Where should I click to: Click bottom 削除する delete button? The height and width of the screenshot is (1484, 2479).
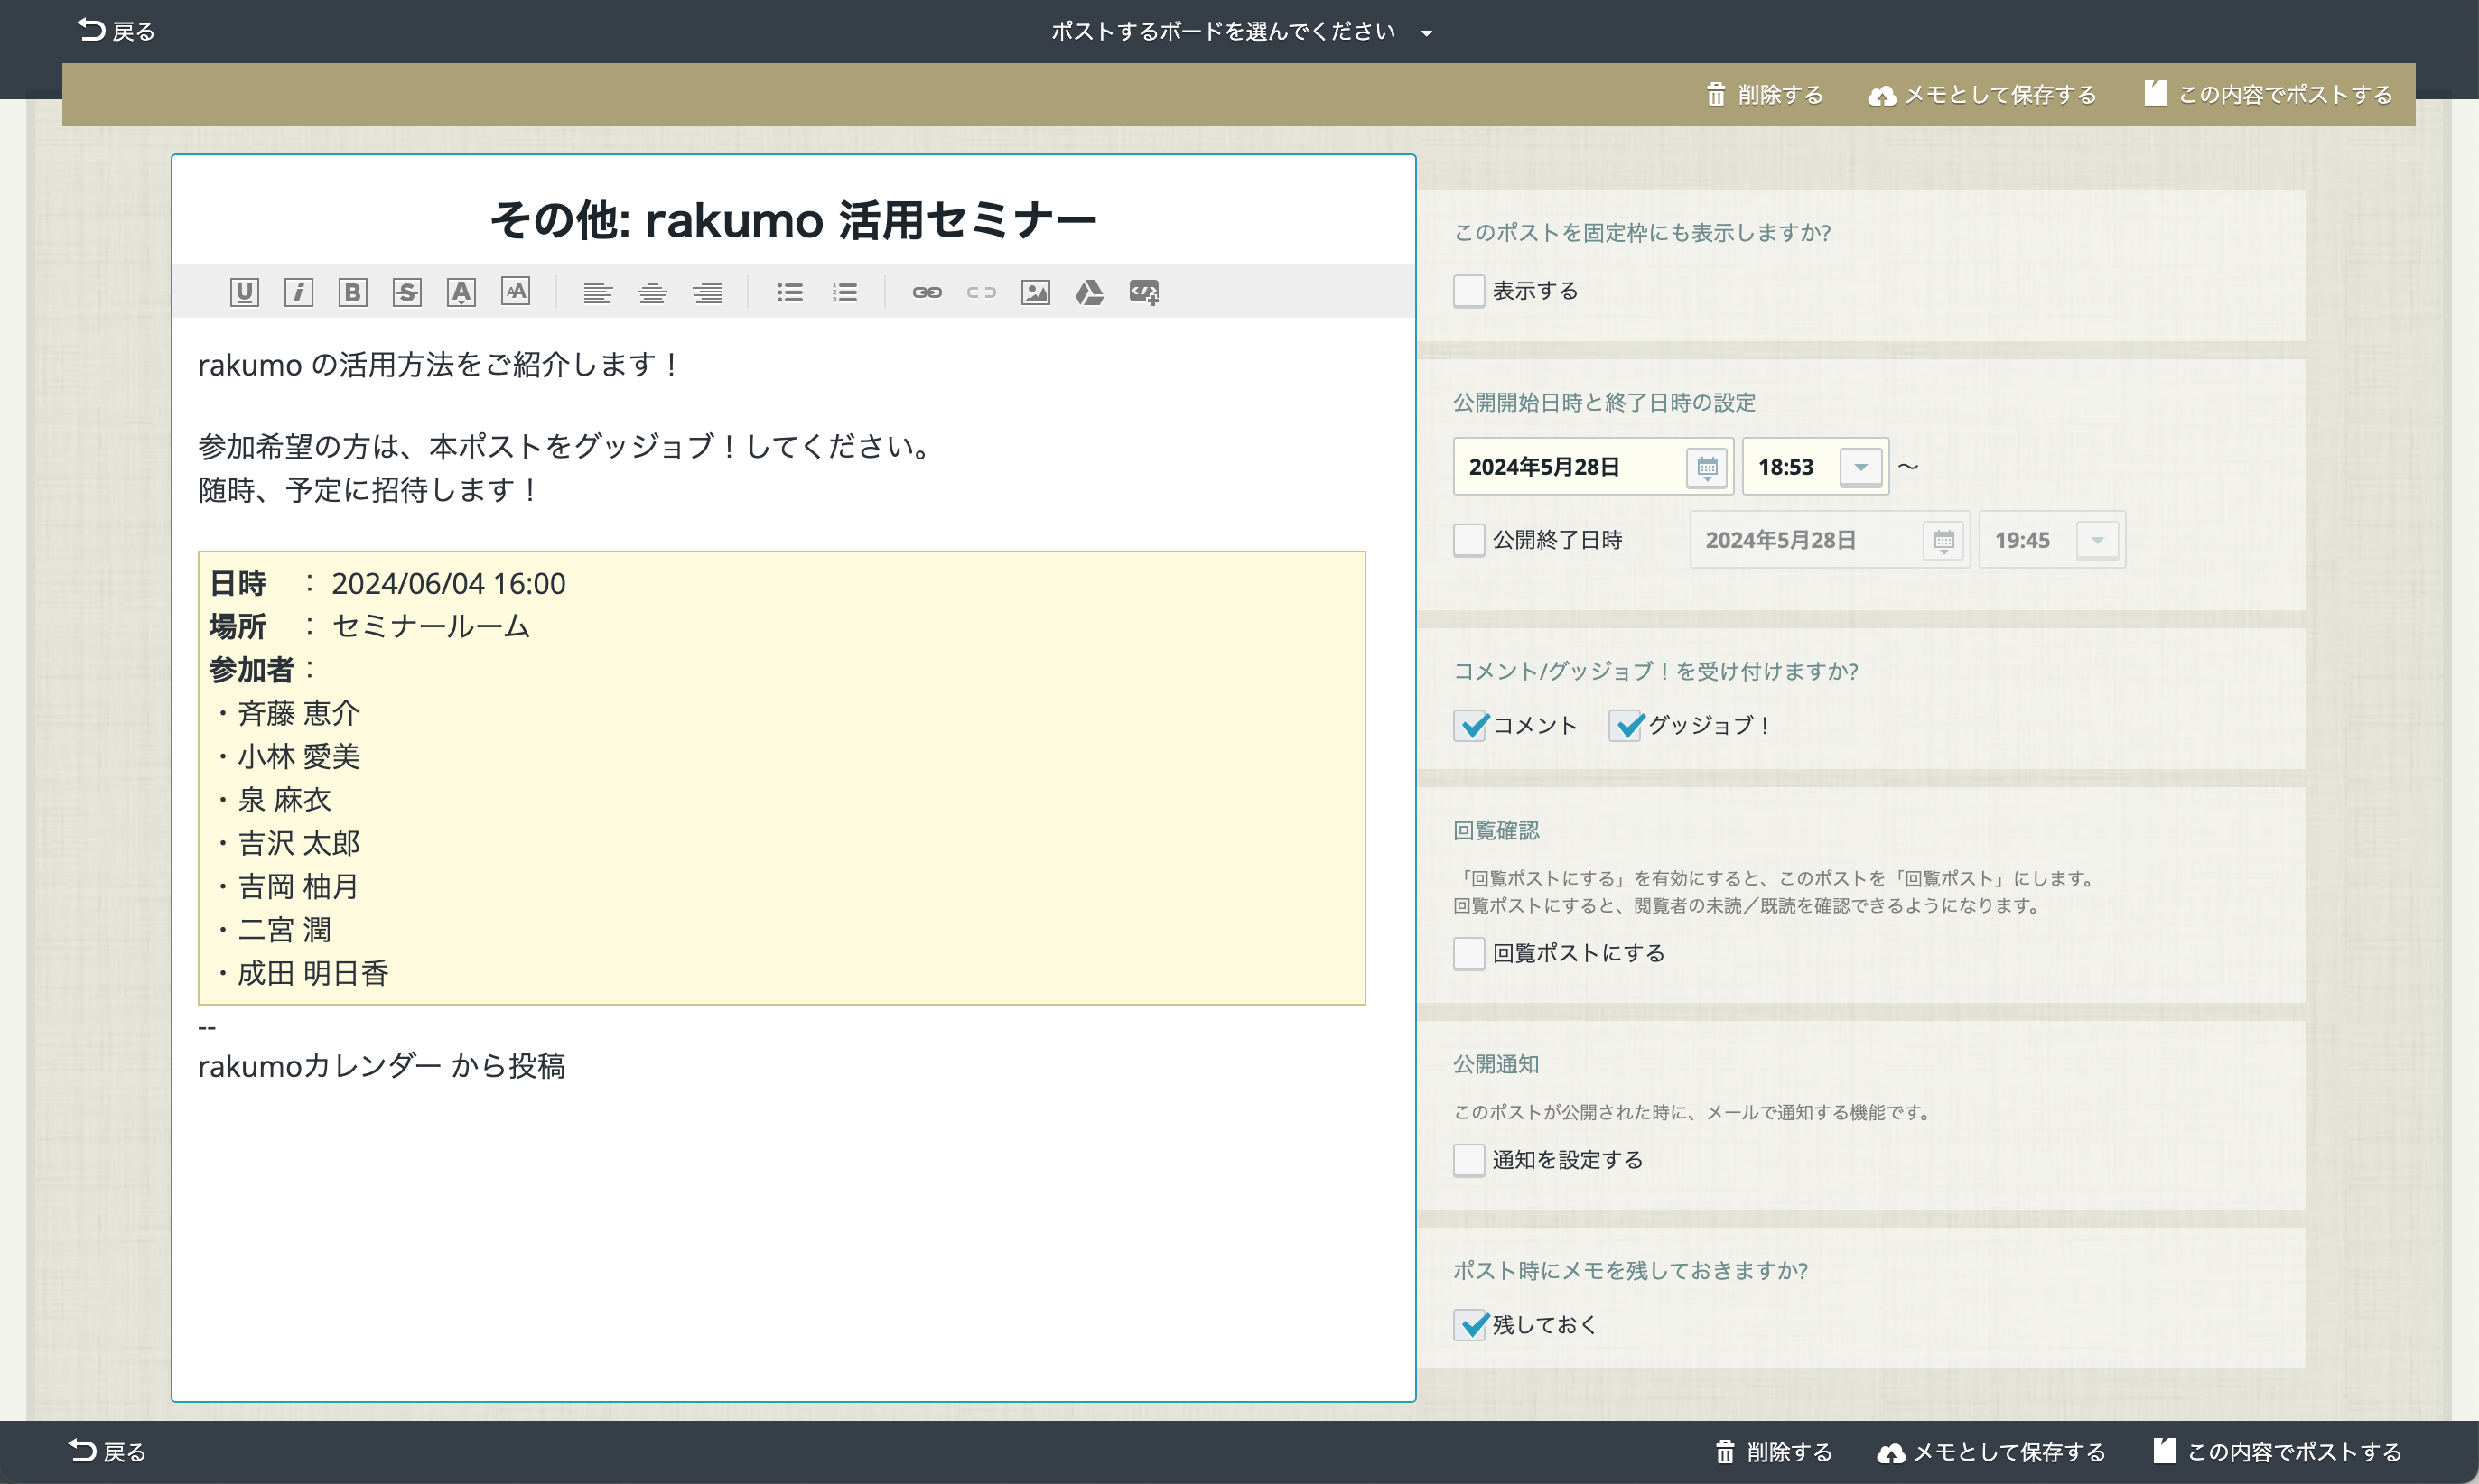pyautogui.click(x=1774, y=1452)
